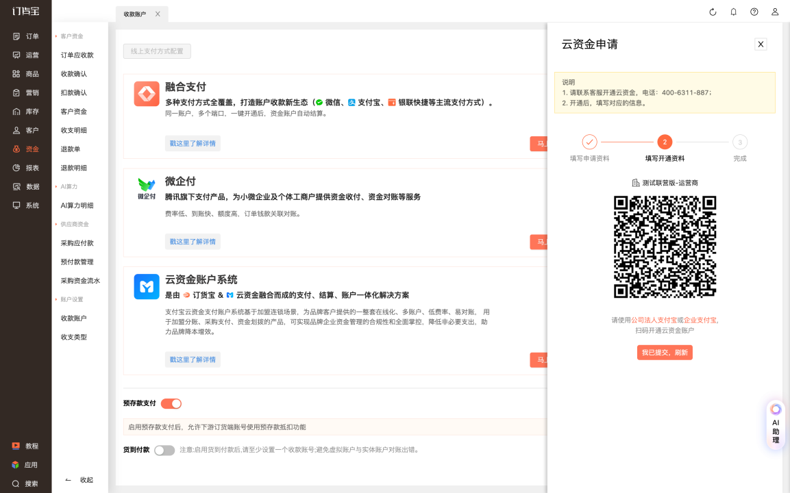Image resolution: width=790 pixels, height=493 pixels.
Task: Disable the 预存款支付 toggle
Action: click(x=171, y=404)
